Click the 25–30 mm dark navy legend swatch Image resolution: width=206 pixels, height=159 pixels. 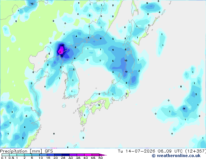(x=65, y=155)
